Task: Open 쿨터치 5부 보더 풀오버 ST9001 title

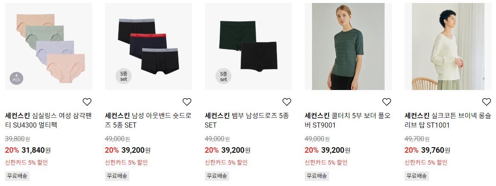Action: click(347, 121)
